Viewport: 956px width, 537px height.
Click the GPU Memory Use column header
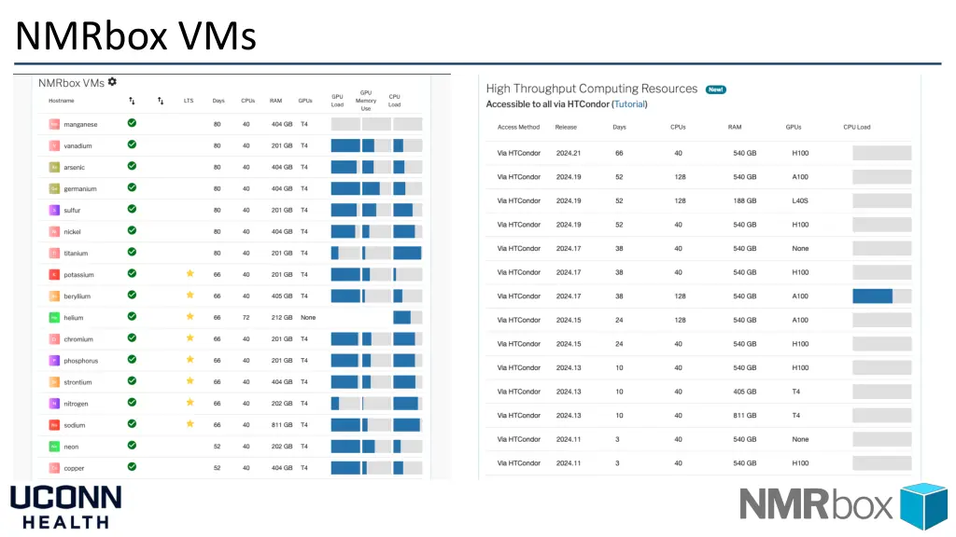366,101
